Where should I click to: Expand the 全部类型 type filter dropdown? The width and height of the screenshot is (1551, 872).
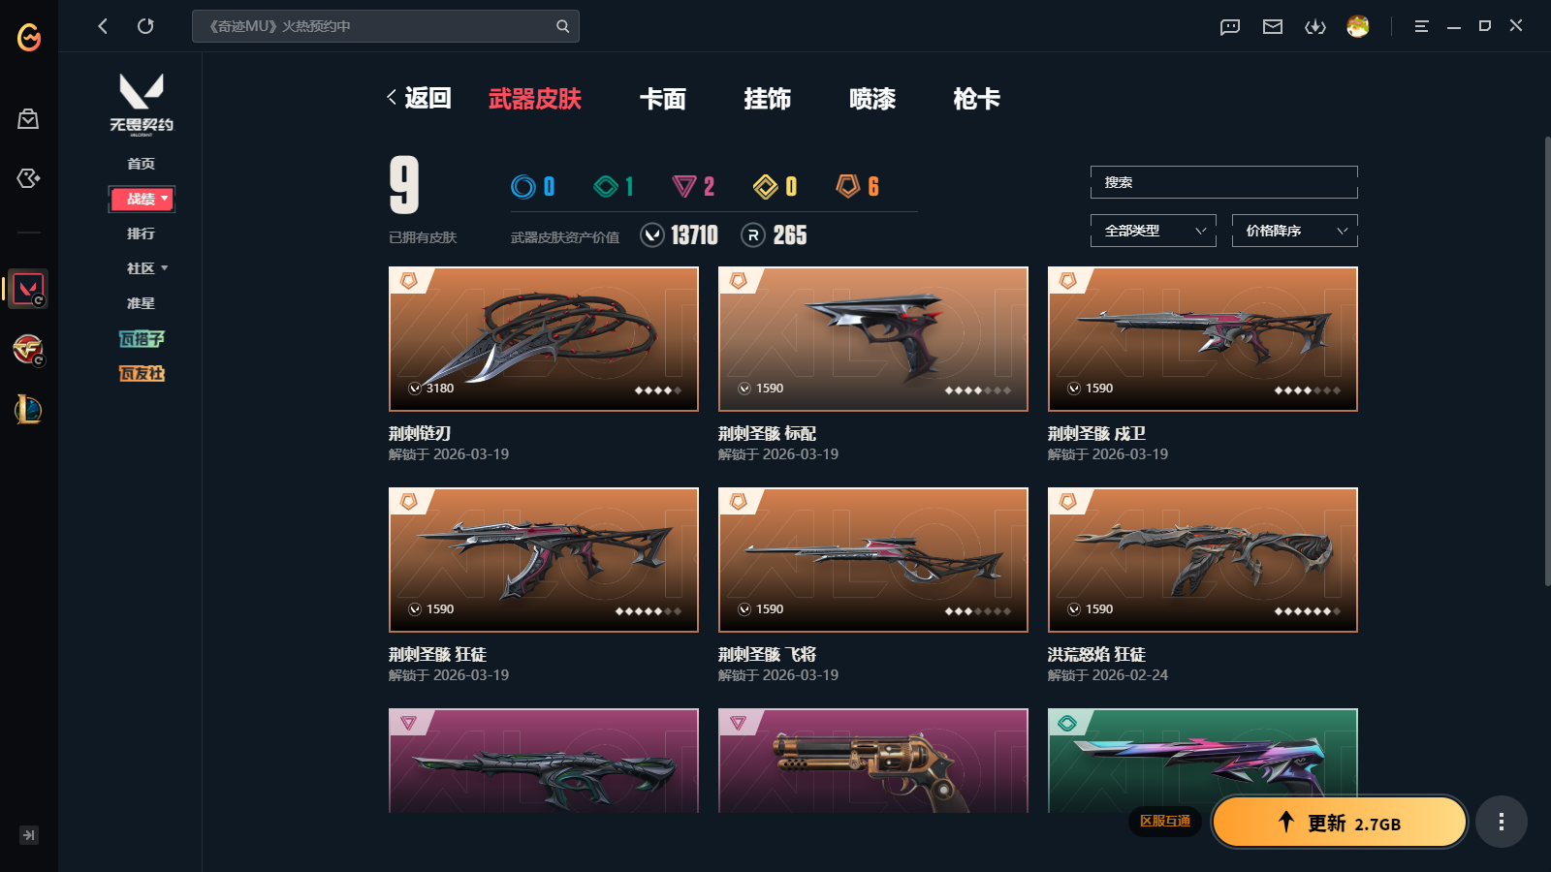[x=1154, y=231]
